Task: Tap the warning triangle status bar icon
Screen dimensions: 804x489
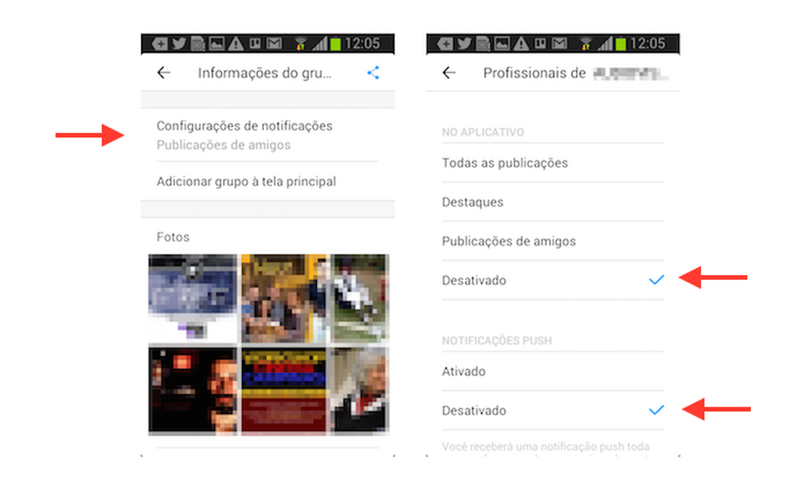Action: coord(234,42)
